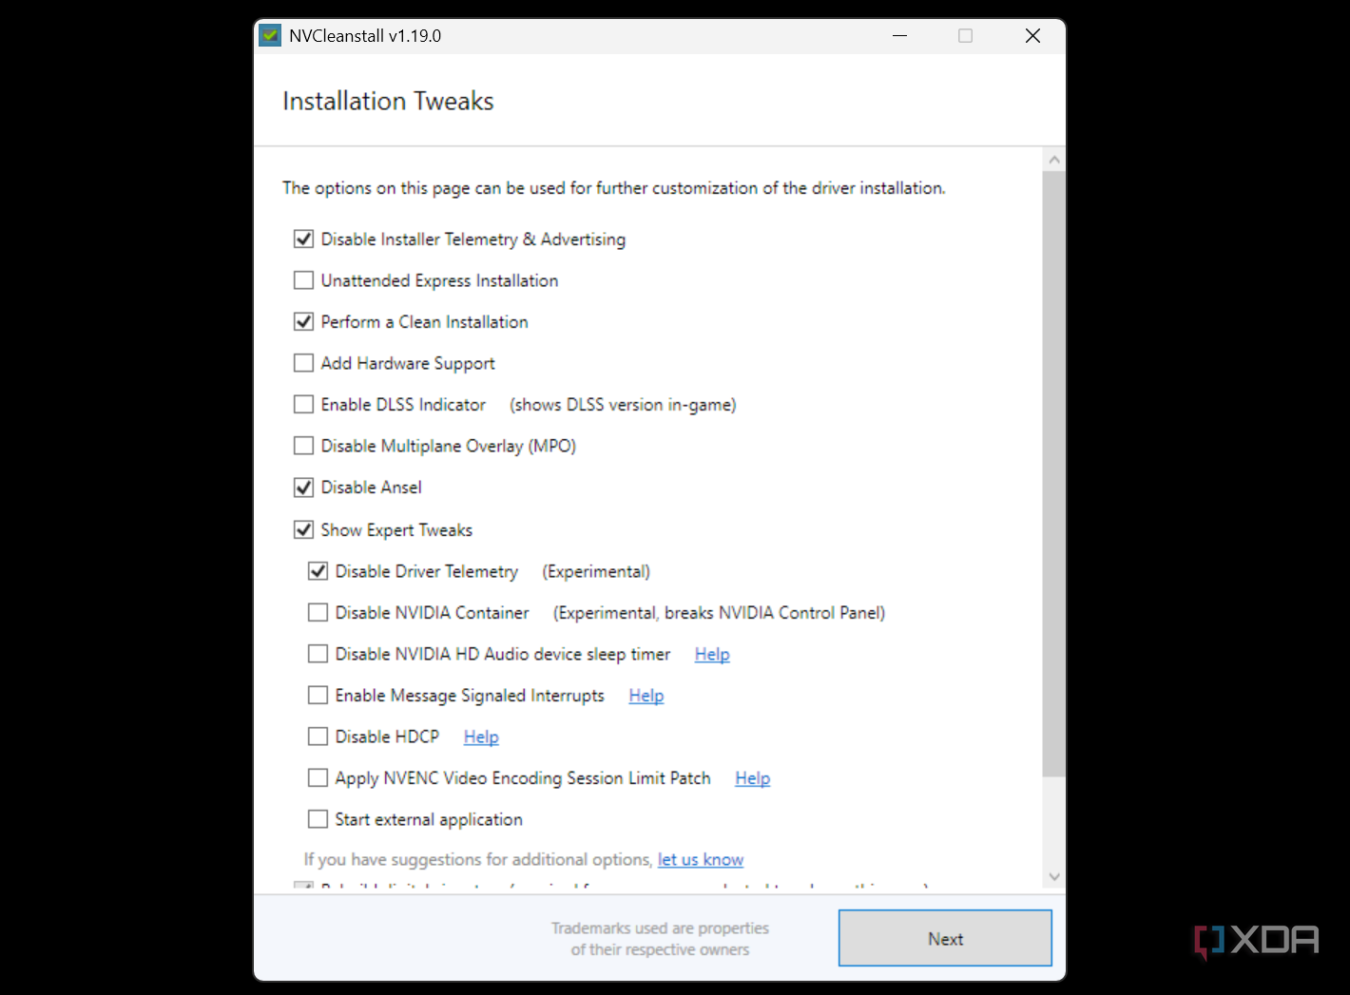
Task: Toggle Perform a Clean Installation checkbox
Action: point(303,322)
